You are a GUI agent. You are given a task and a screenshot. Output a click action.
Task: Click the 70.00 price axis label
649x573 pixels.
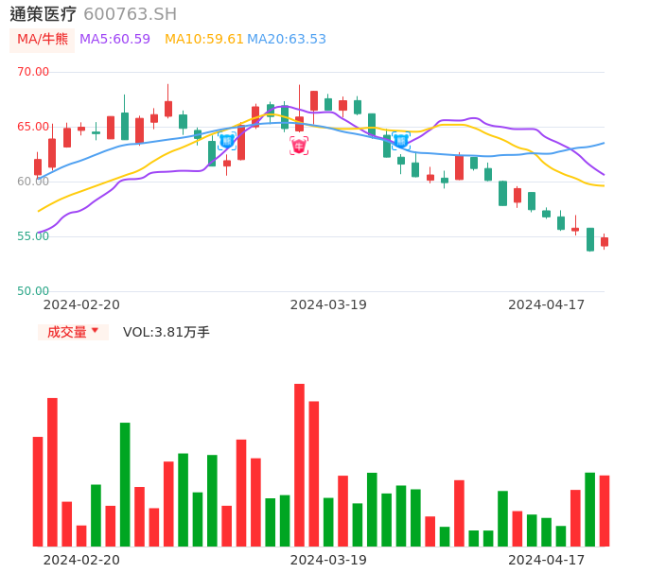coord(33,72)
